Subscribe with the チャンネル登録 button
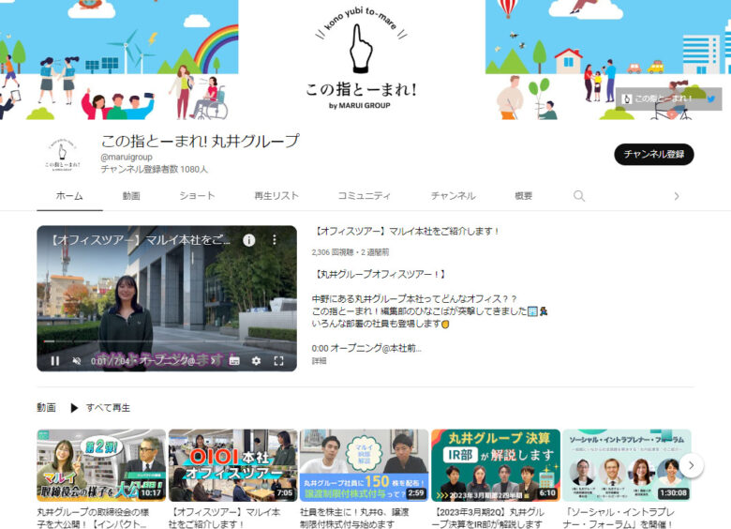This screenshot has height=529, width=731. tap(653, 155)
